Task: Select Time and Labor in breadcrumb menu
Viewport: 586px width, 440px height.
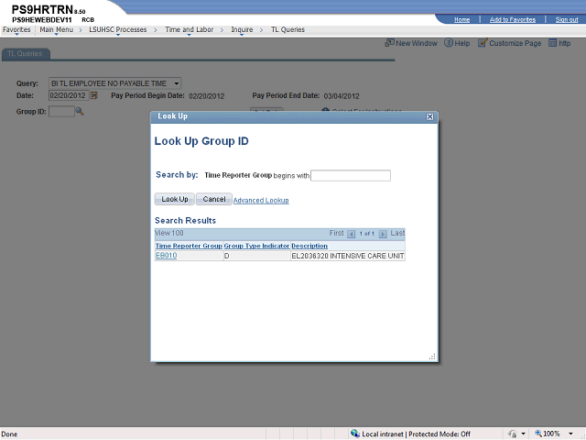Action: coord(189,30)
